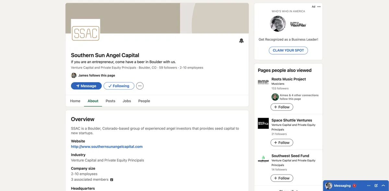The image size is (389, 191).
Task: Follow Southwest Seed Fund
Action: [282, 178]
